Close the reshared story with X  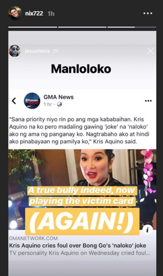[x=151, y=51]
